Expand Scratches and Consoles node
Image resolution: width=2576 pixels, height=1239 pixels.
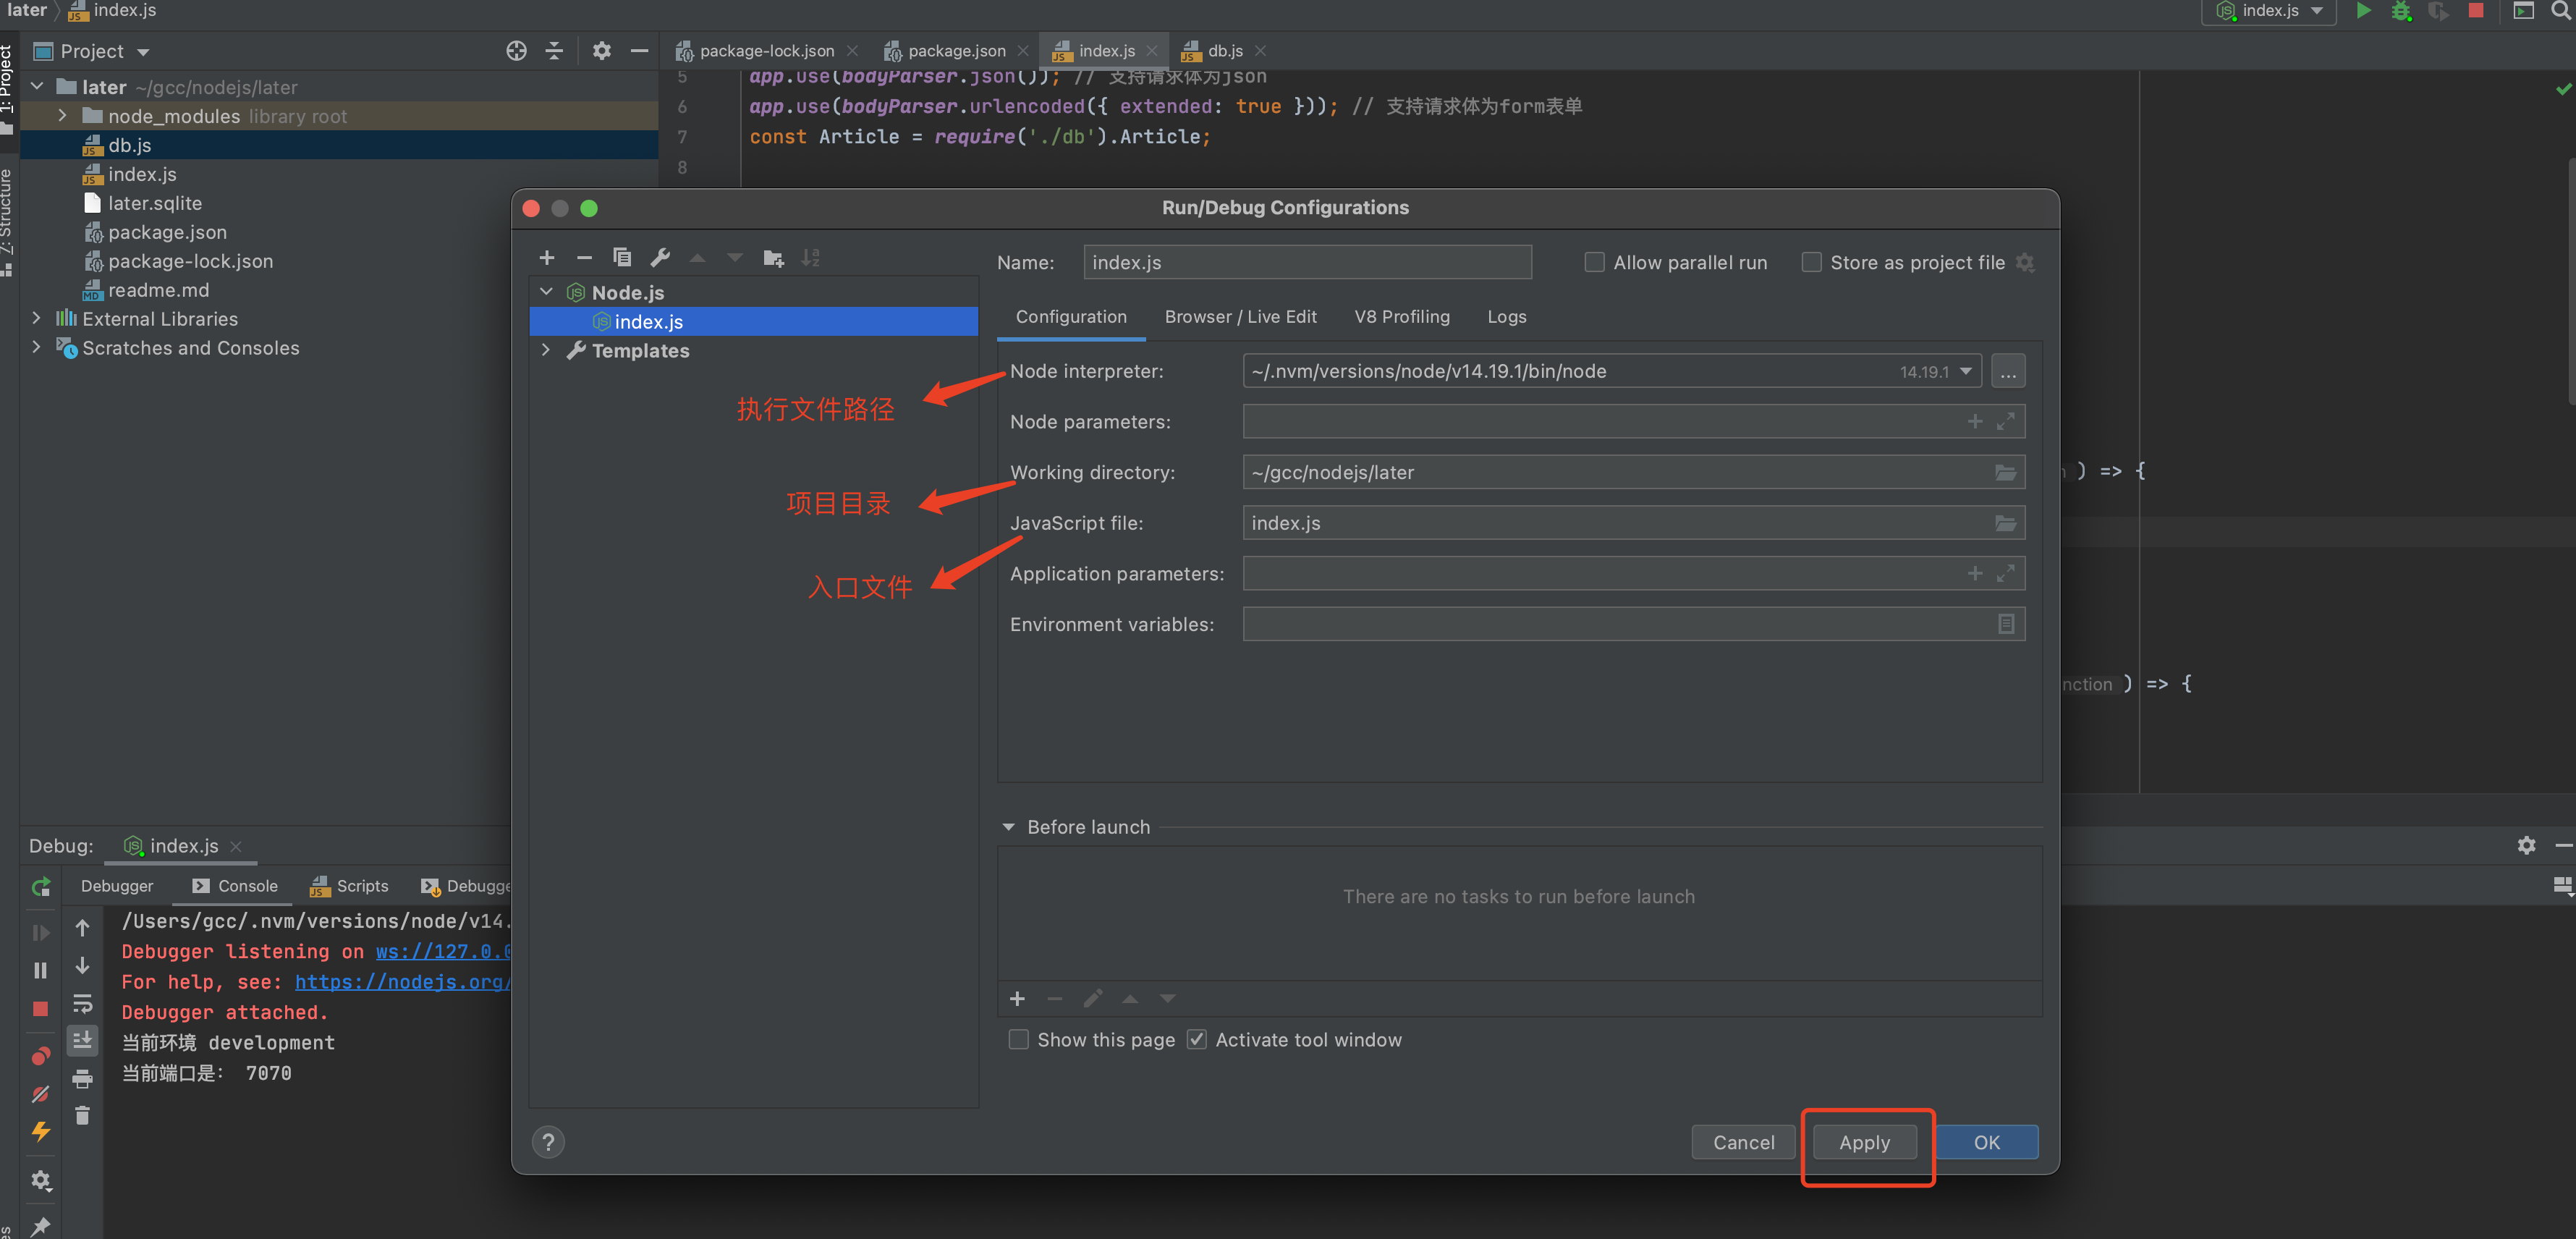tap(37, 348)
